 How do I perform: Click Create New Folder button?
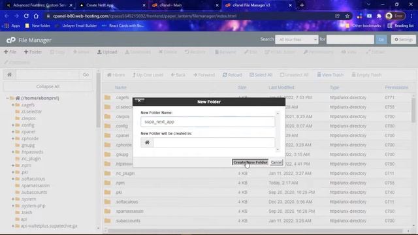(x=250, y=163)
